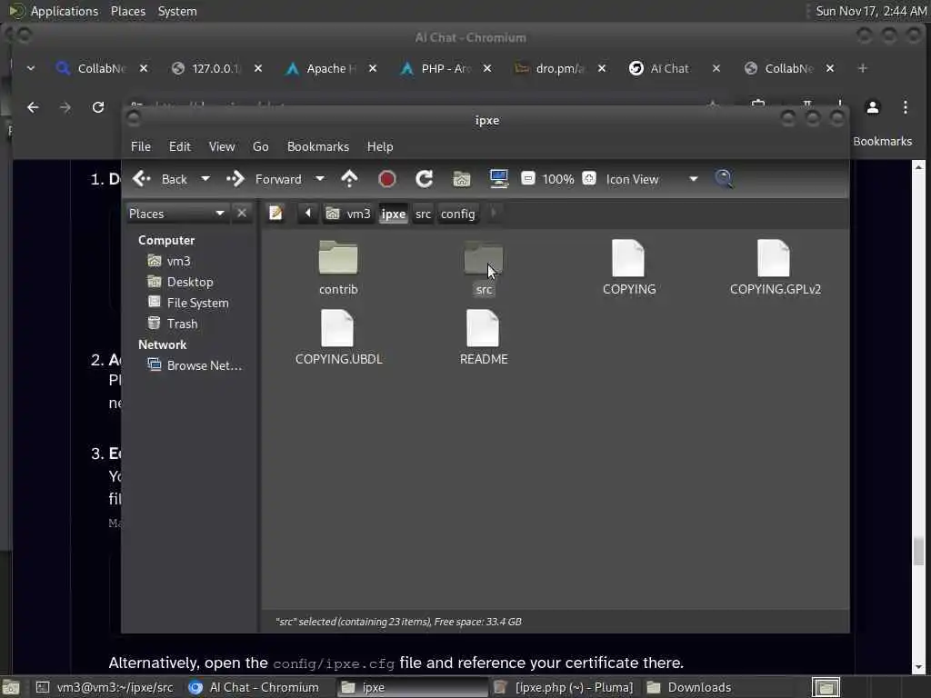Viewport: 931px width, 698px height.
Task: Open the Places menu in top panel
Action: pos(127,11)
